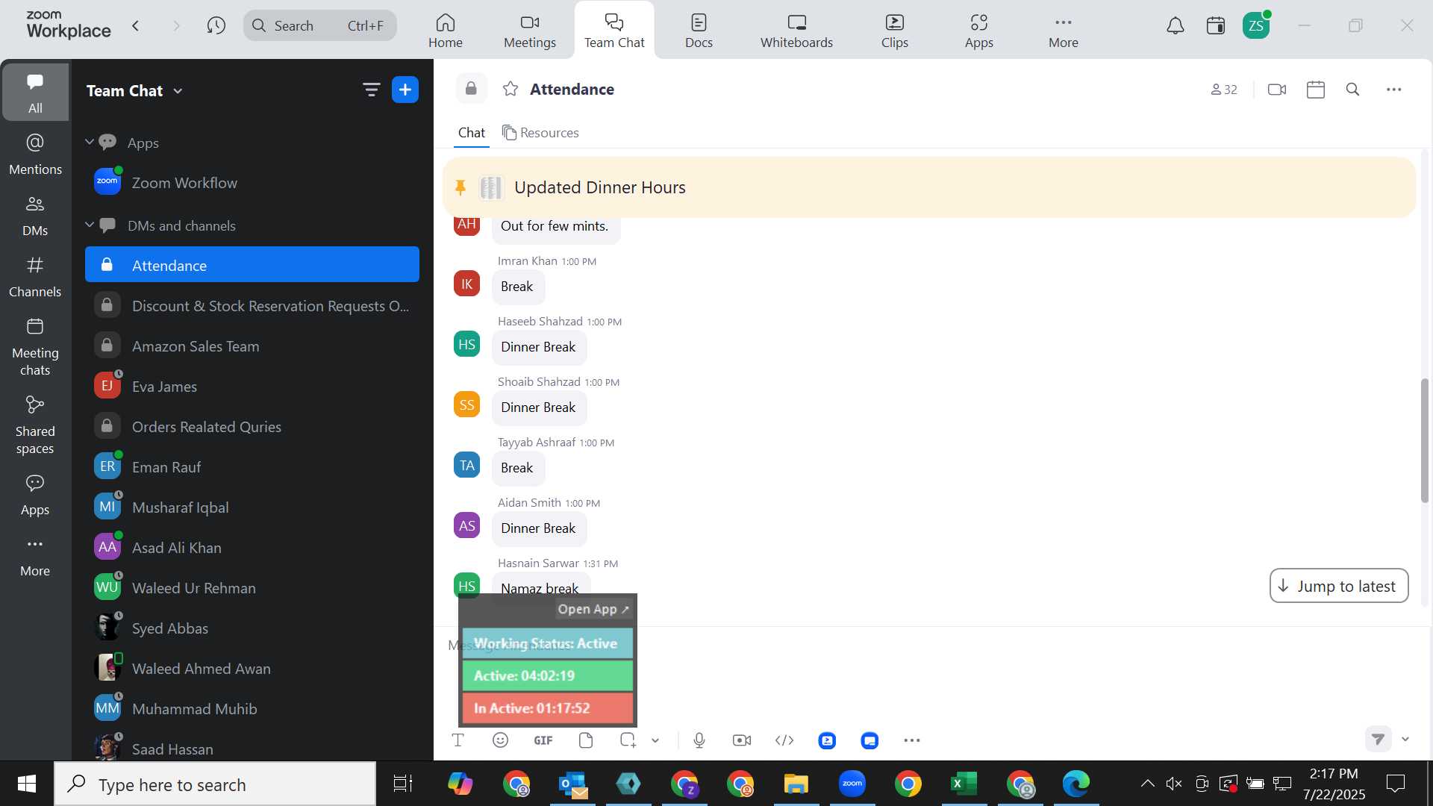Open Orders Realated Quries channel

[x=252, y=427]
